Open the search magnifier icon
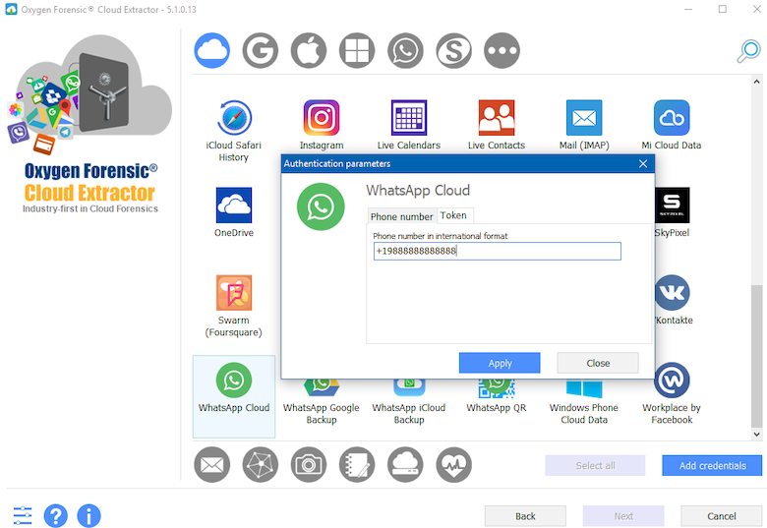 748,51
